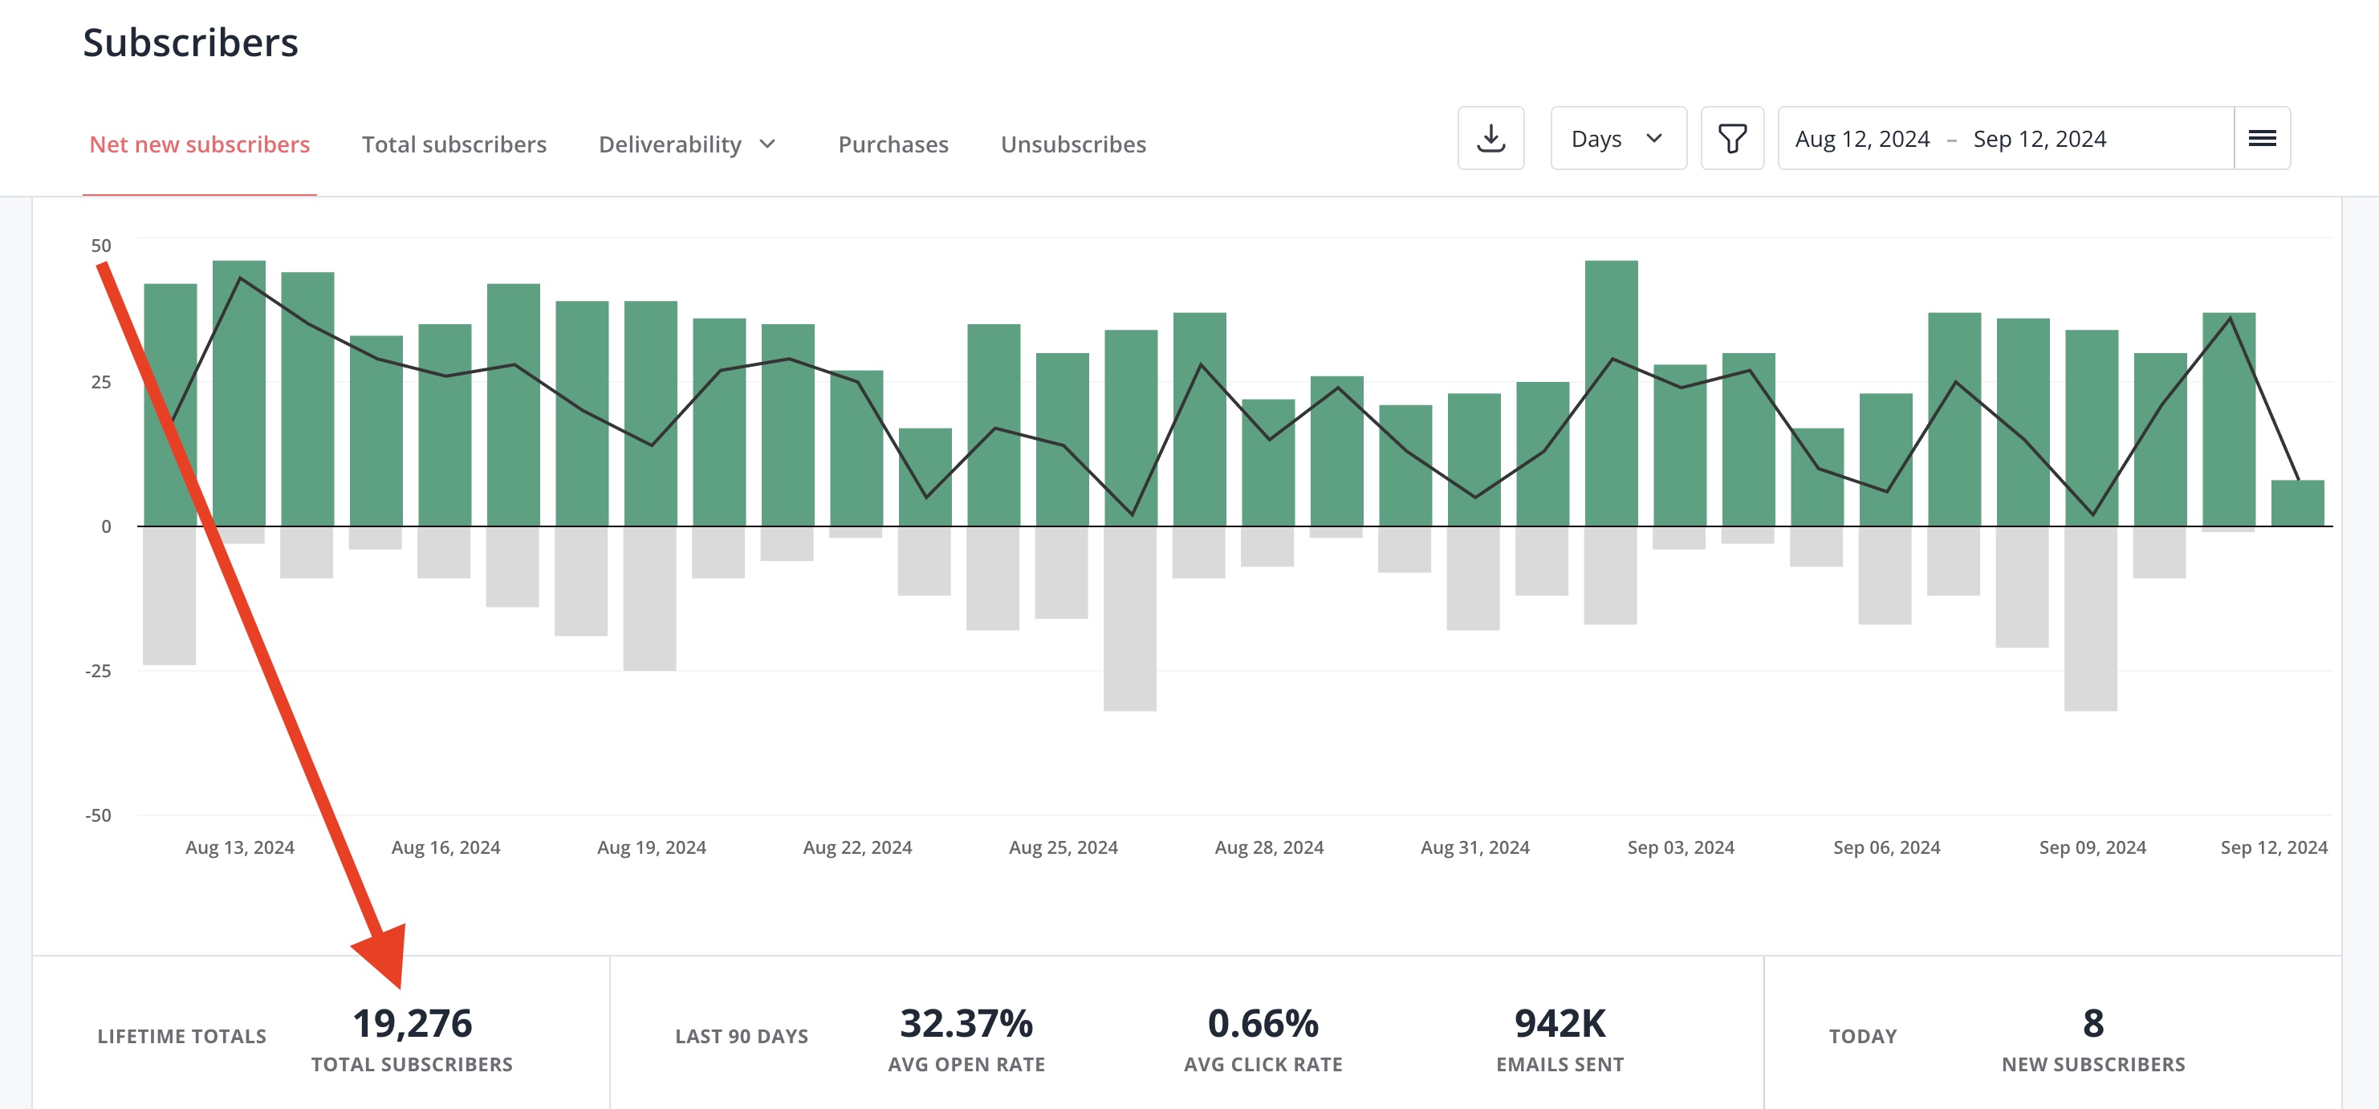This screenshot has height=1109, width=2379.
Task: Click the Sep 12, 2024 end date field
Action: pyautogui.click(x=2039, y=139)
